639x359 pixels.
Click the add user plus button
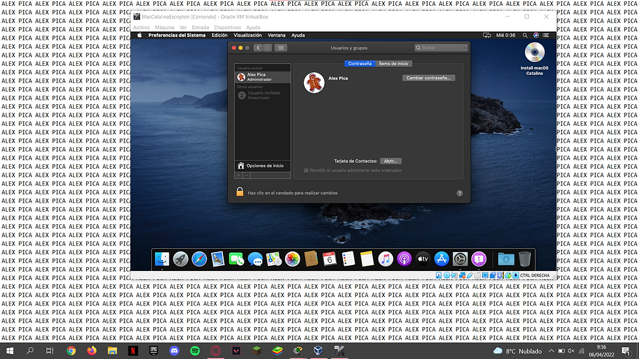click(x=239, y=175)
